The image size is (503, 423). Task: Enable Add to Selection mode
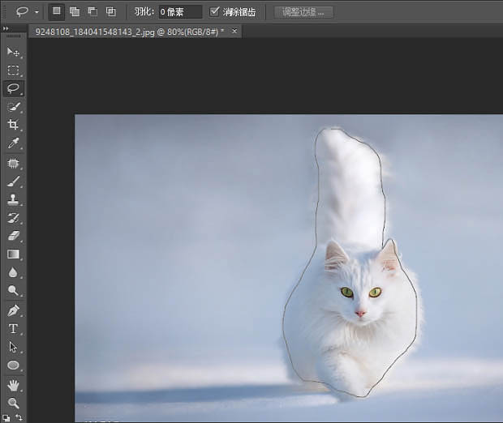click(x=75, y=12)
